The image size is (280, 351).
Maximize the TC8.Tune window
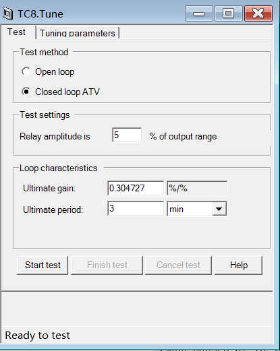[229, 13]
